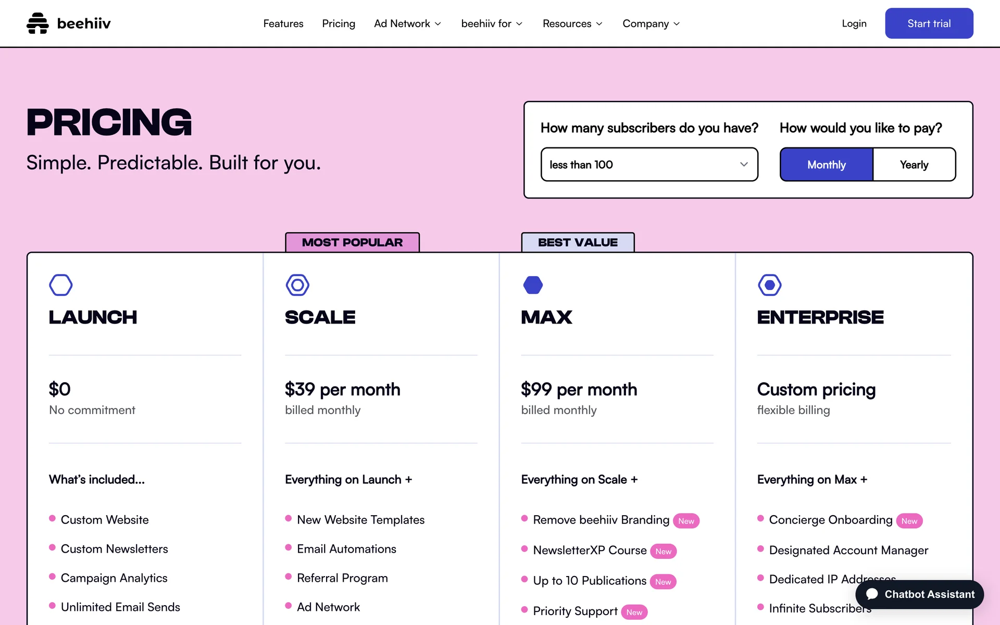Click the MOST POPULAR label tab

[352, 242]
